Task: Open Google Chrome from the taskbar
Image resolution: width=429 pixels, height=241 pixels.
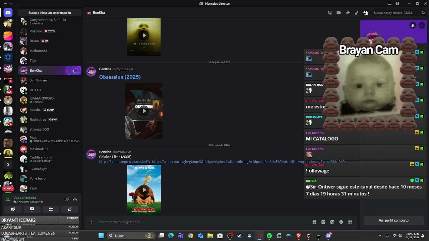Action: [190, 236]
